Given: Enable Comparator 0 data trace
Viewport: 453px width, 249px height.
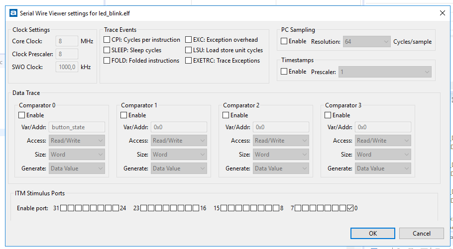Looking at the screenshot, I should tap(22, 115).
